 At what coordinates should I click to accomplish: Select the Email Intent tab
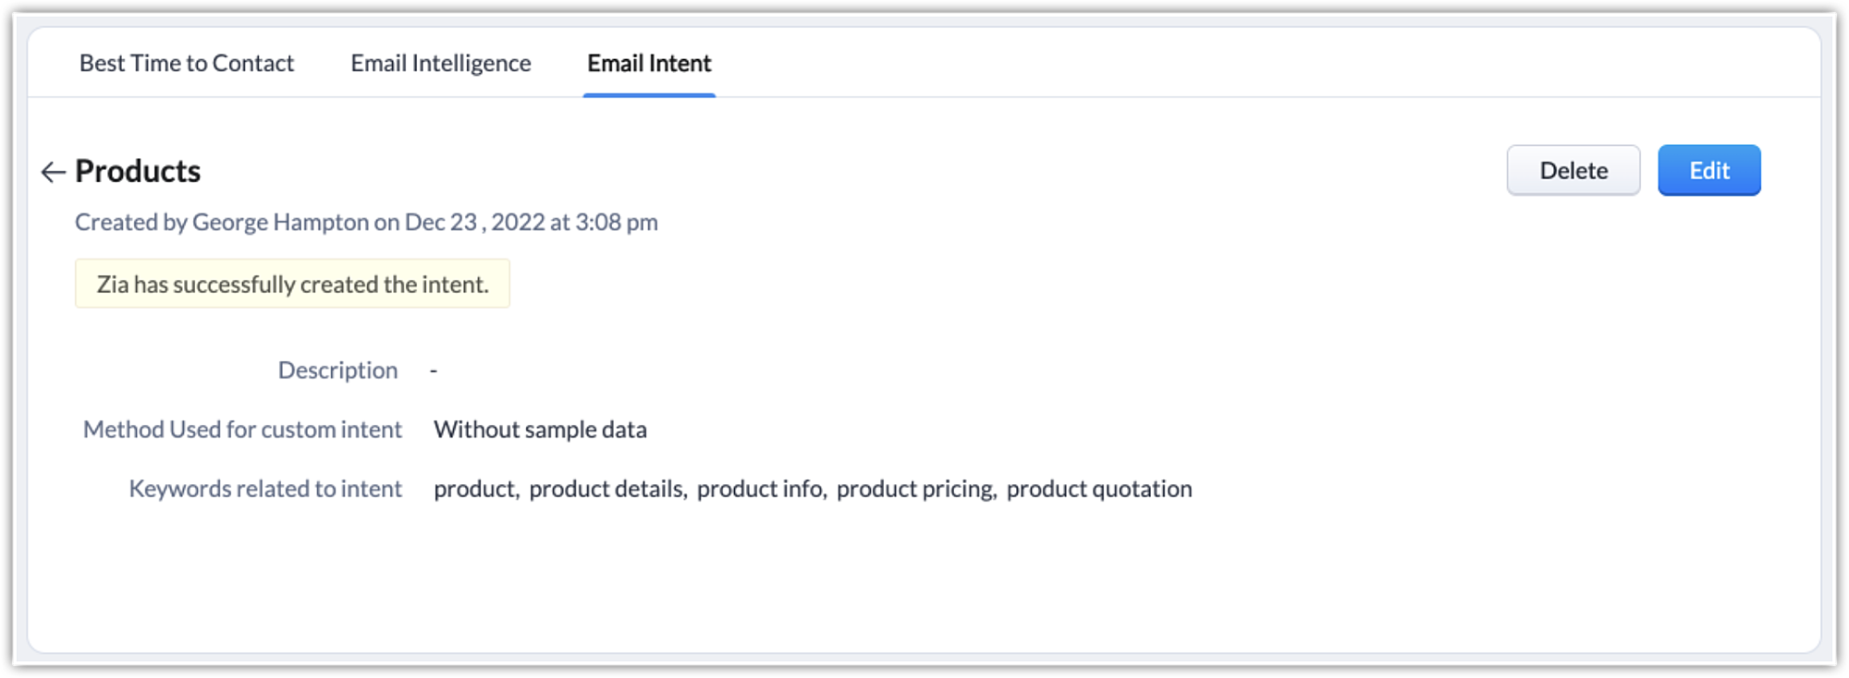(649, 63)
